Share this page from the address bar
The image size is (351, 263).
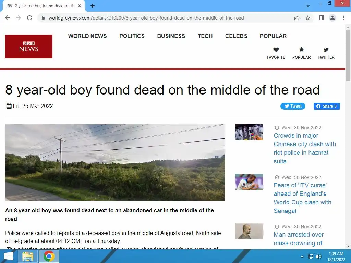297,18
